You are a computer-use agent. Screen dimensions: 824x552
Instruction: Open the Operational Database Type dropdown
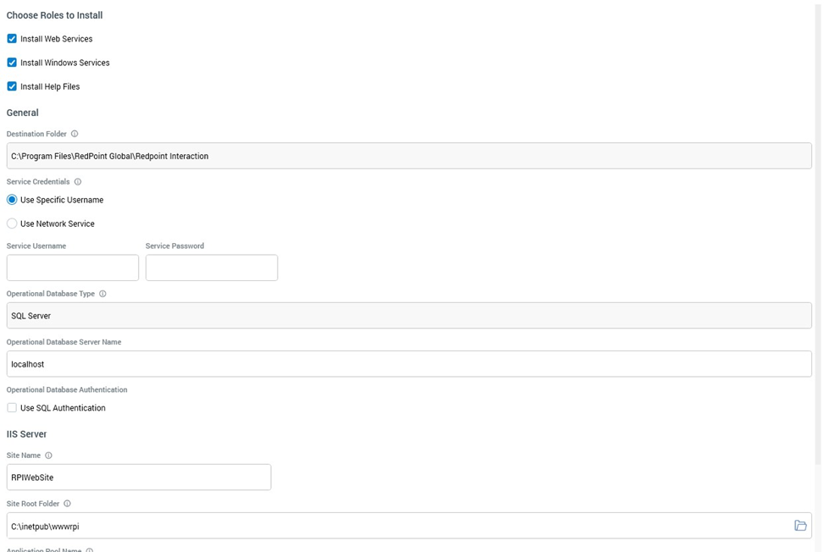pos(408,316)
